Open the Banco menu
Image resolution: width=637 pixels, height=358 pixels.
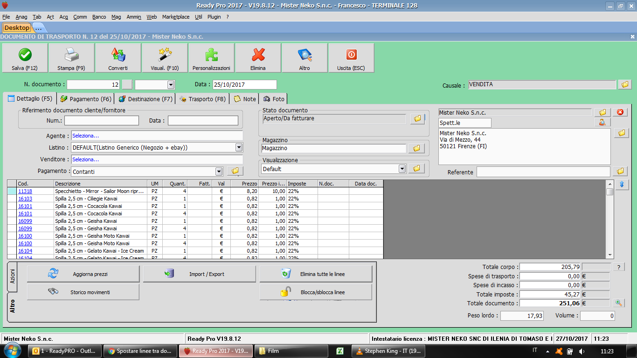(x=99, y=17)
